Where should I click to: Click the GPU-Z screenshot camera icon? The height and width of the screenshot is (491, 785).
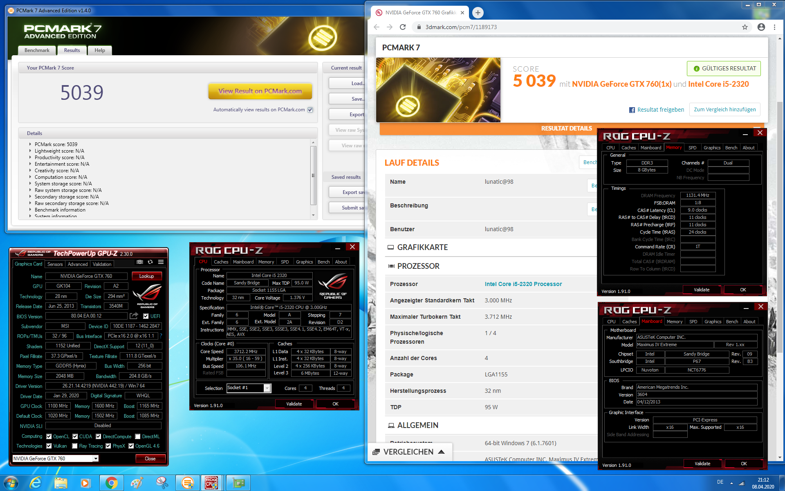[x=140, y=262]
